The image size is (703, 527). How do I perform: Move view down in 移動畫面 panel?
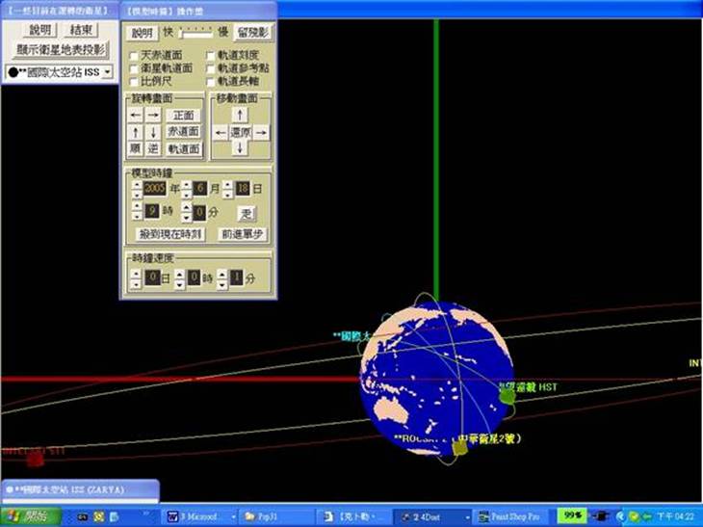(240, 148)
